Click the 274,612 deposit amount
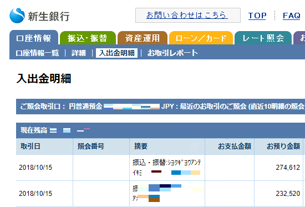 (288, 168)
